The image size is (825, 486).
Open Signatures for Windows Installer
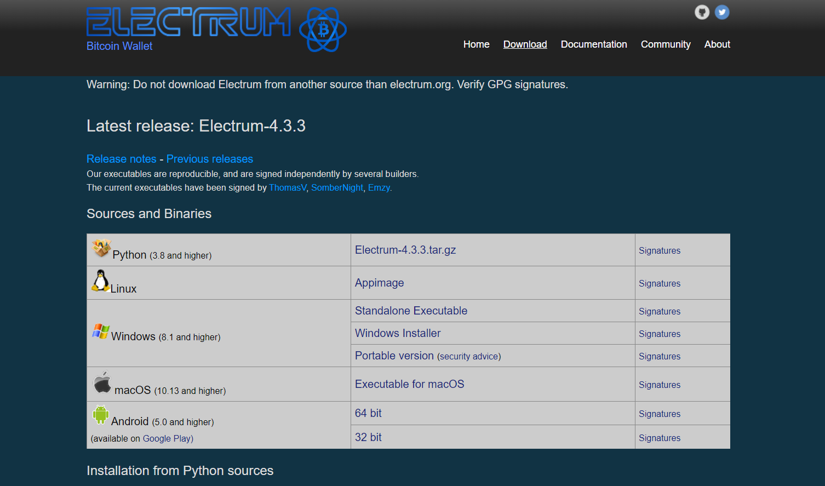pos(660,334)
